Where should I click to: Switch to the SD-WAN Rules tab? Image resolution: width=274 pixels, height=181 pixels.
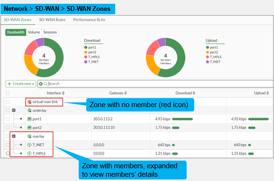[x=52, y=20]
